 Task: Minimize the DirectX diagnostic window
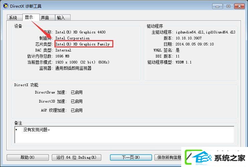[x=217, y=6]
